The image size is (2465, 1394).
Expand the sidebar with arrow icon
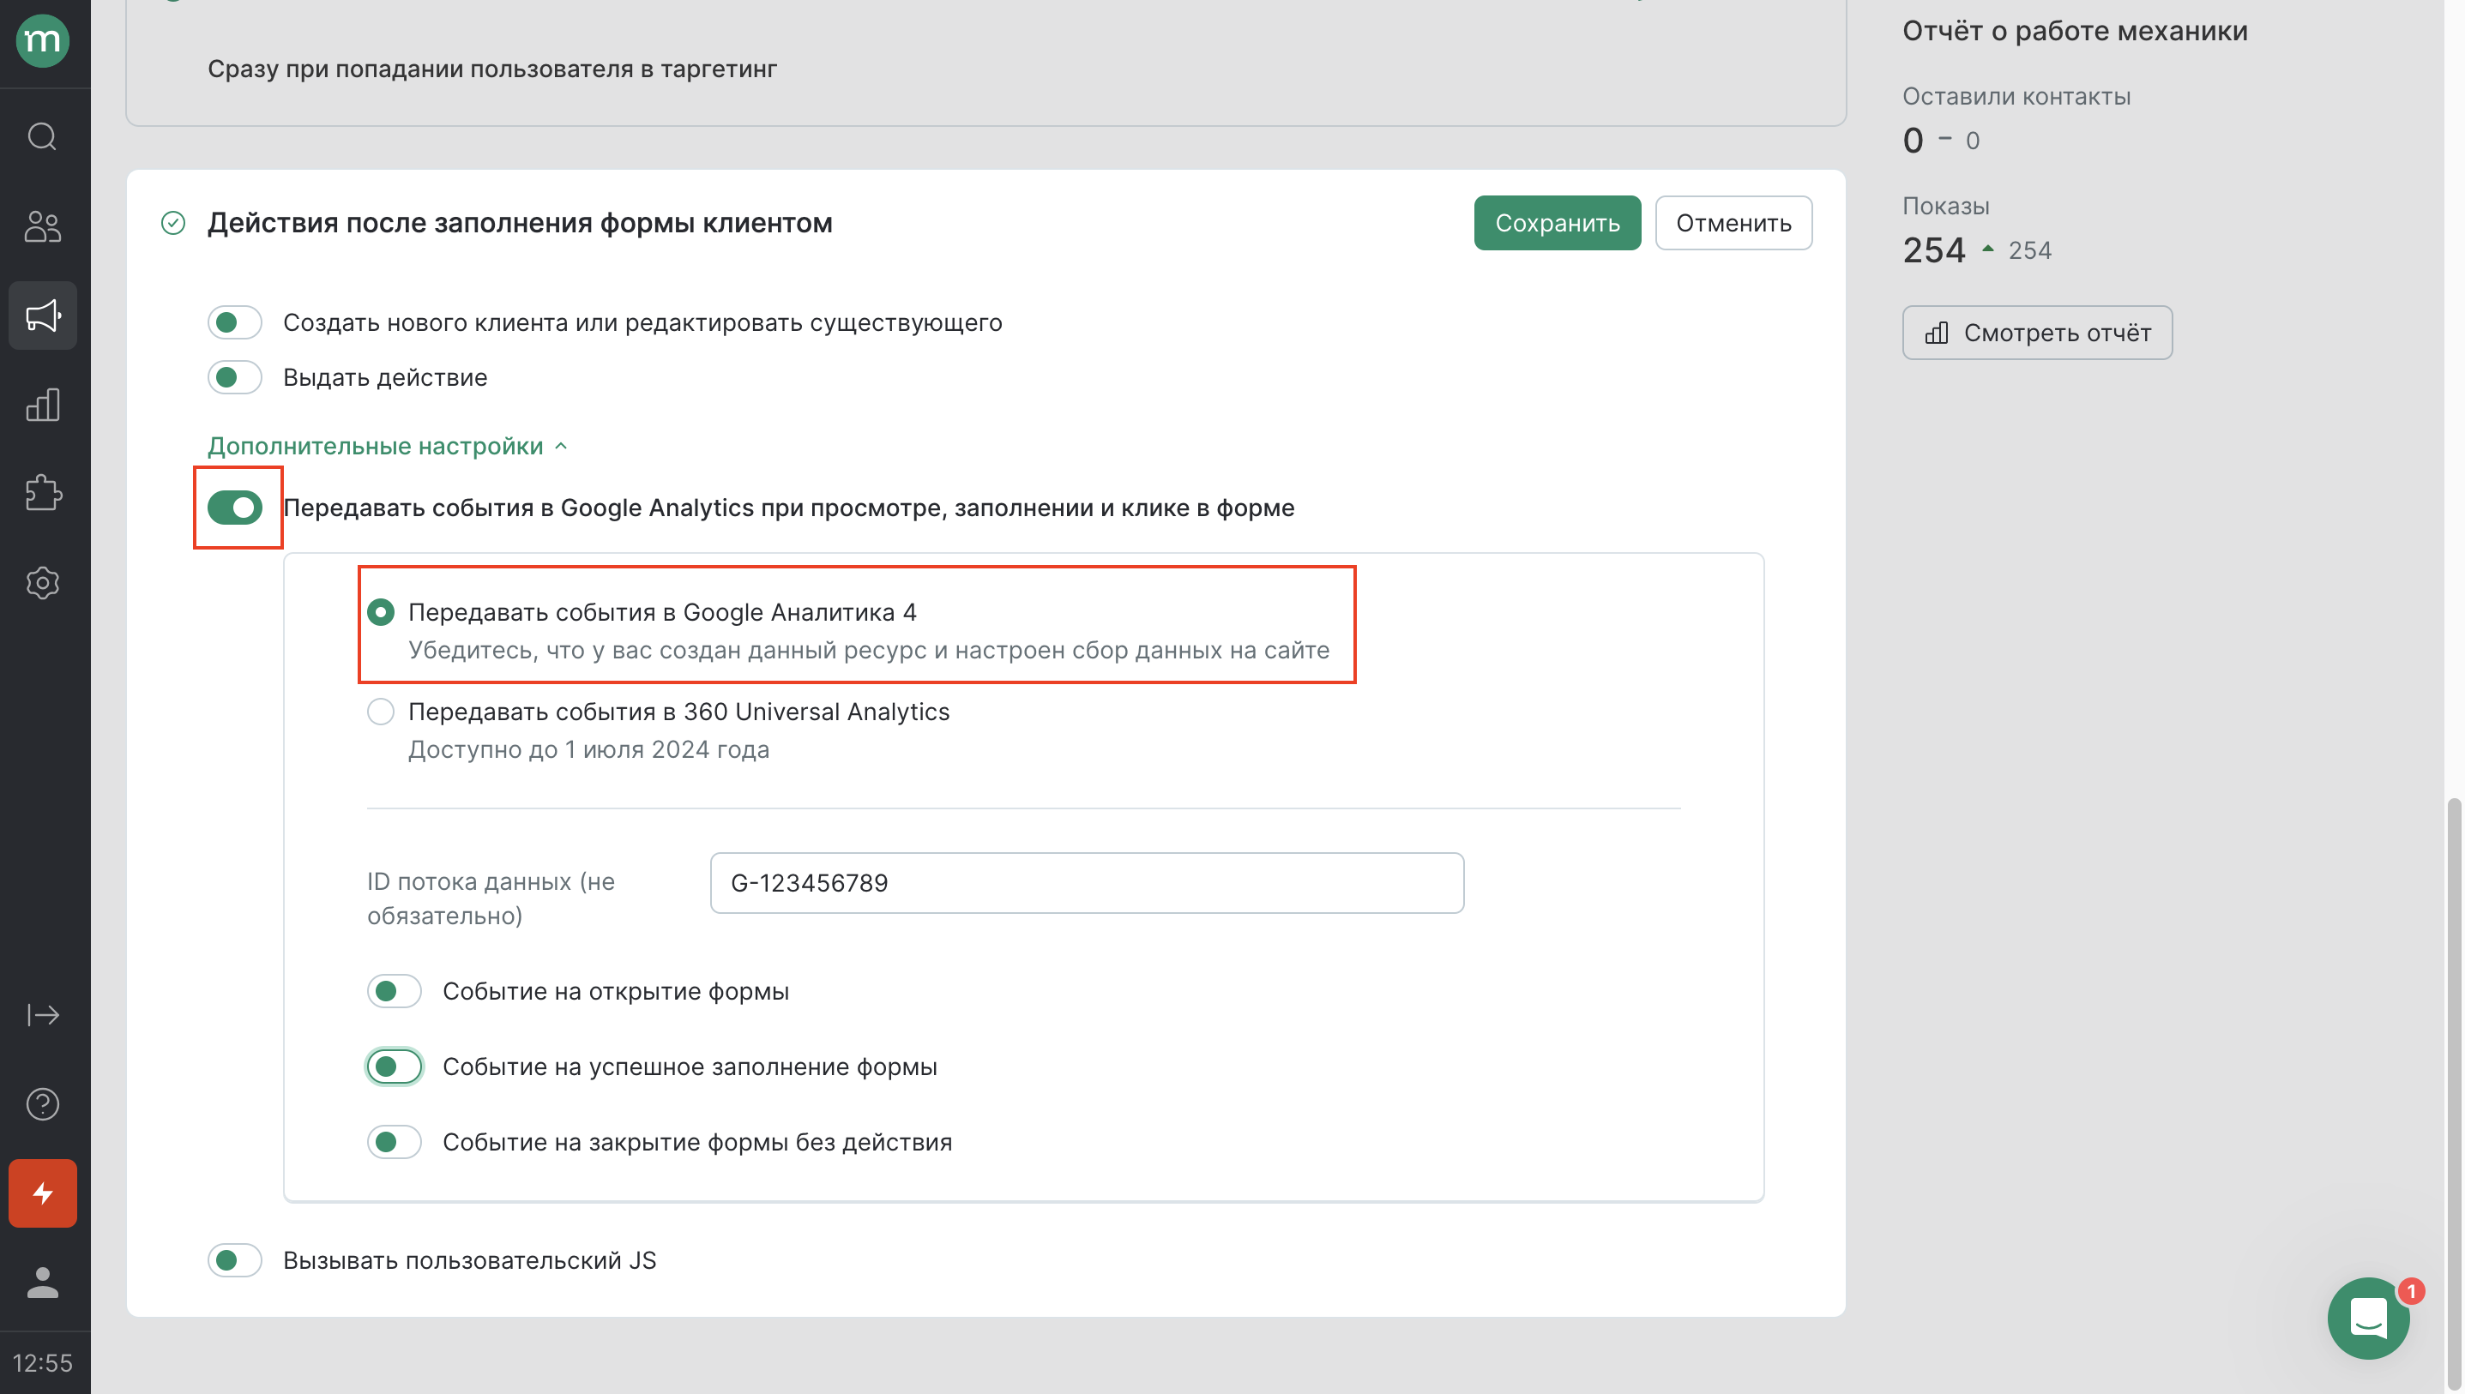tap(42, 1015)
